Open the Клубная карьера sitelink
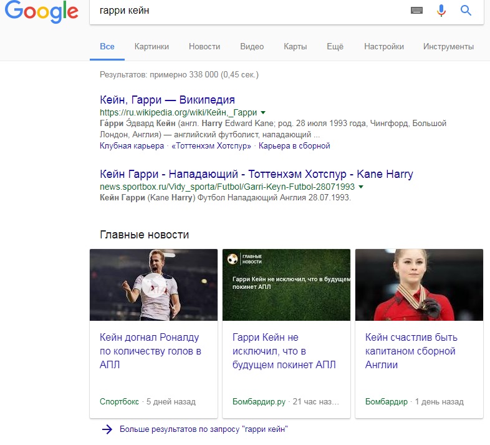Image resolution: width=490 pixels, height=445 pixels. tap(132, 146)
